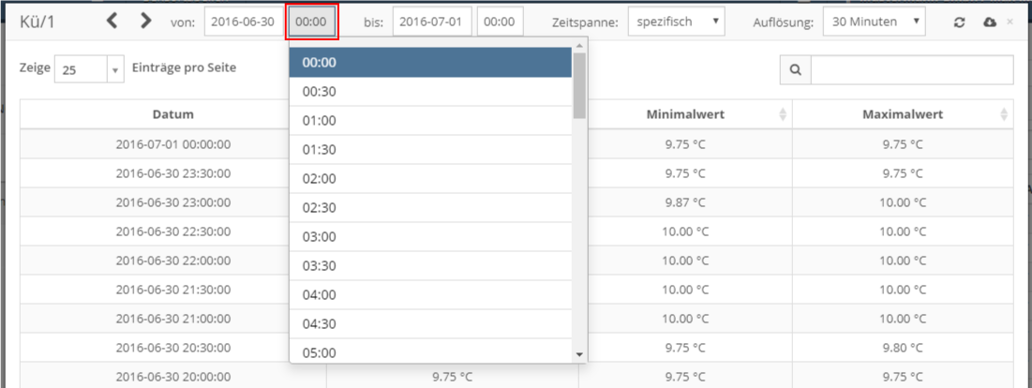
Task: Click the von date field 2016-06-30
Action: pos(243,22)
